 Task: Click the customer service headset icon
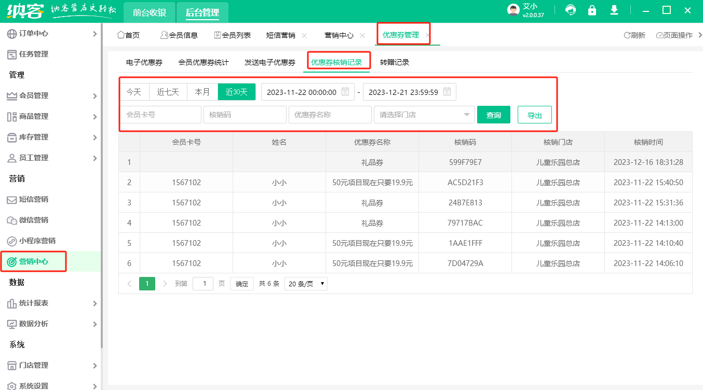pos(571,10)
